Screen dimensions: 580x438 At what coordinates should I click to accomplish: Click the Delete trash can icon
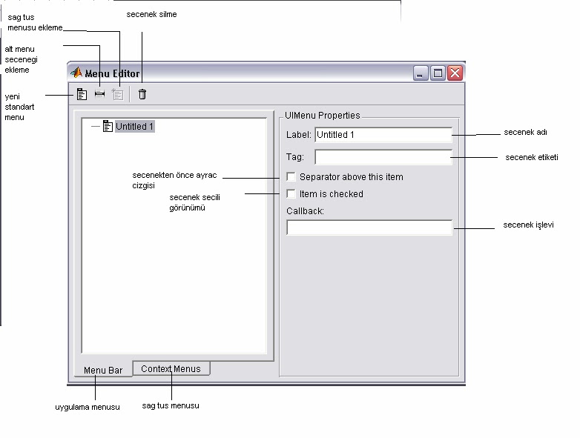(142, 94)
